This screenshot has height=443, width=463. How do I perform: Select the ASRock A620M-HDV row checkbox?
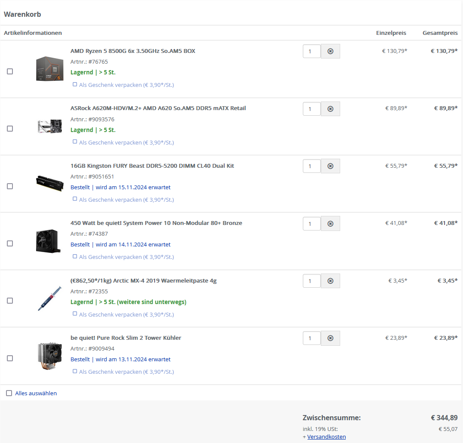click(x=10, y=129)
